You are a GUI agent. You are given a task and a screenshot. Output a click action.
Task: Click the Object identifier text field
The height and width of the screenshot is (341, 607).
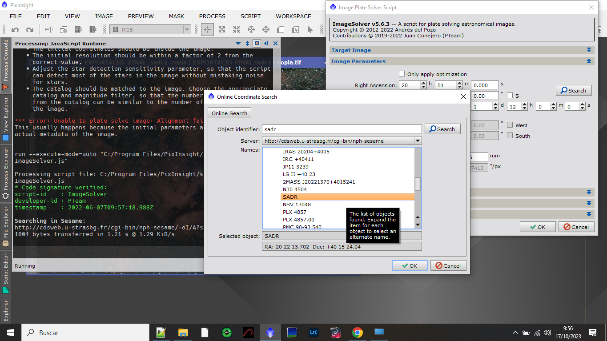[x=342, y=129]
